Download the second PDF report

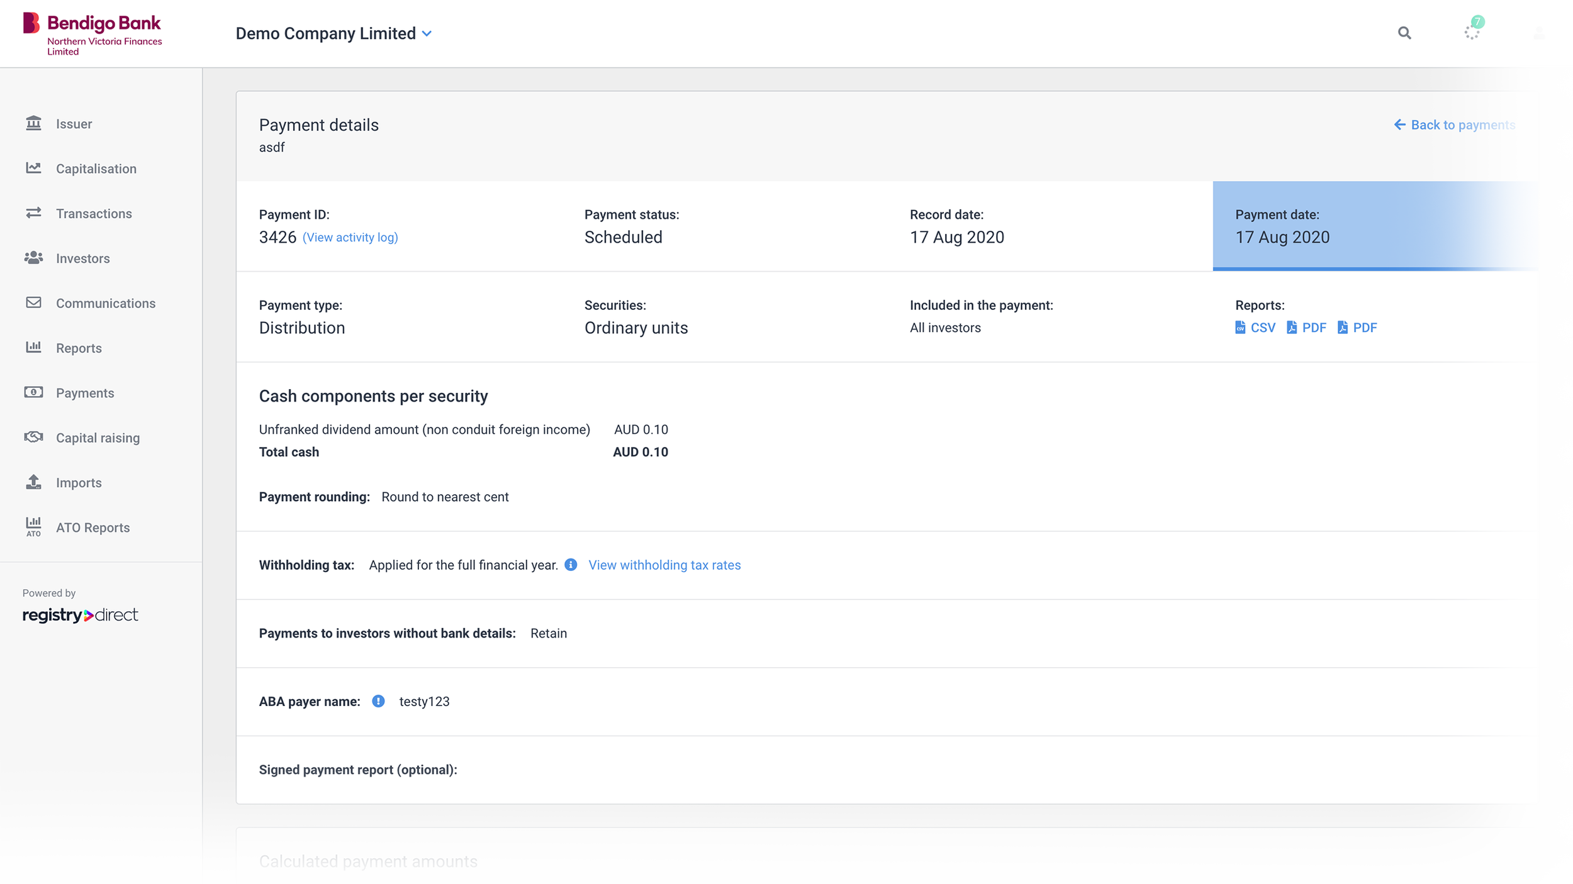pos(1357,328)
